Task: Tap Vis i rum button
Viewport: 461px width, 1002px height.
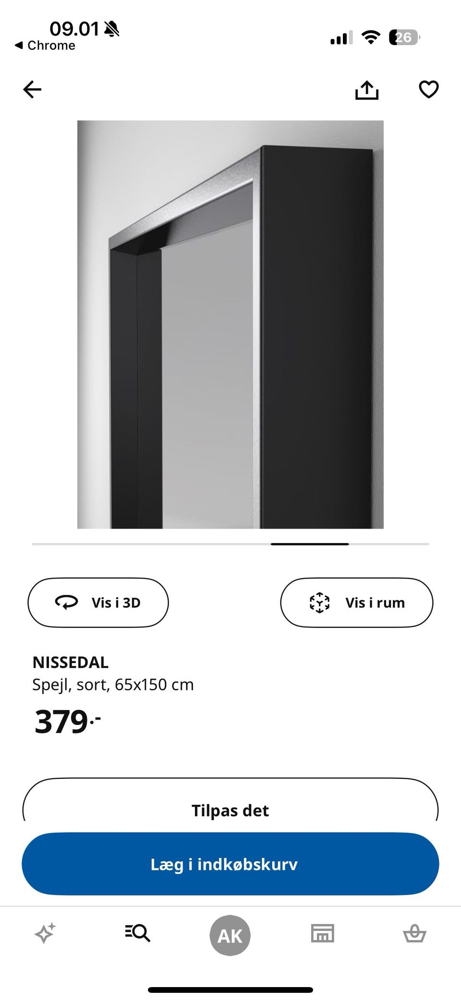Action: tap(356, 603)
